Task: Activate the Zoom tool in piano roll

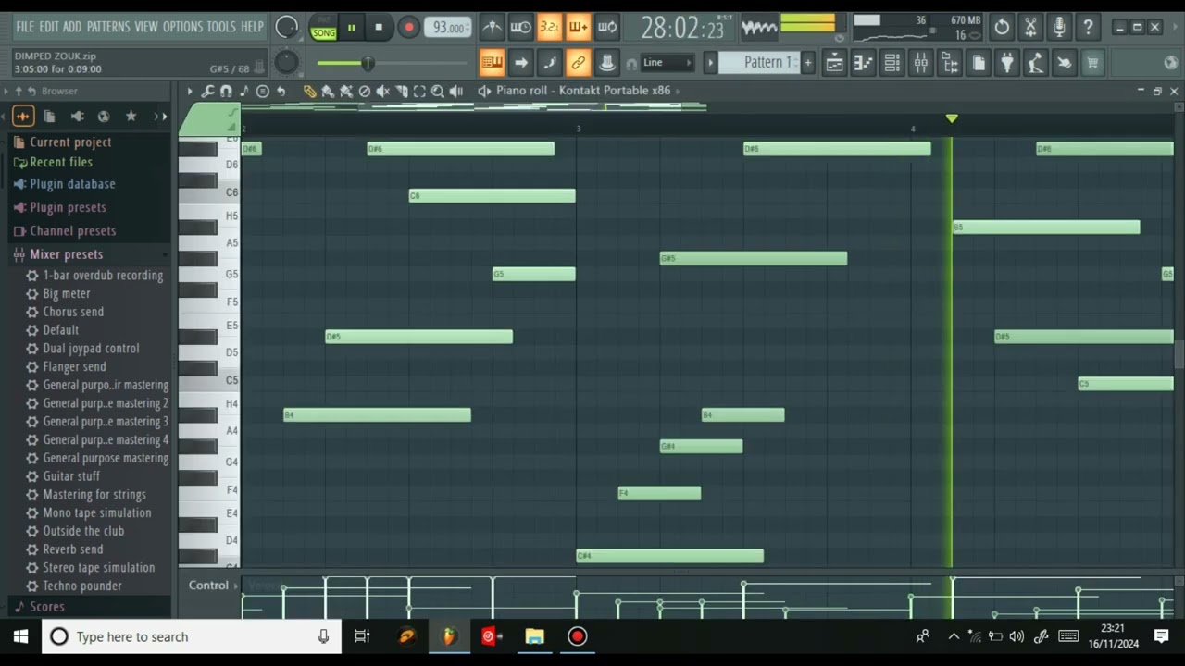Action: tap(438, 91)
